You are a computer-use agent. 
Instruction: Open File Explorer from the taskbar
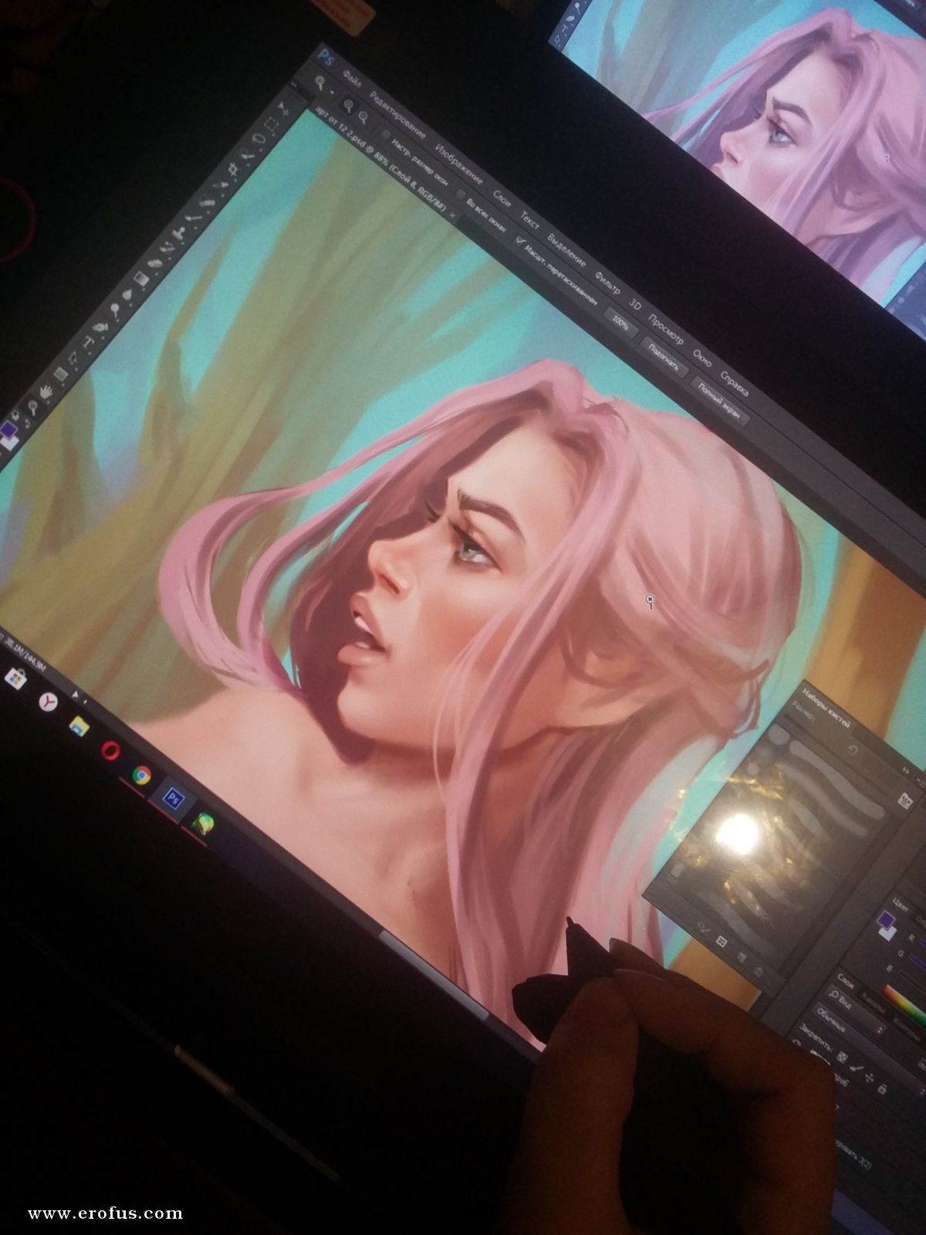(78, 725)
